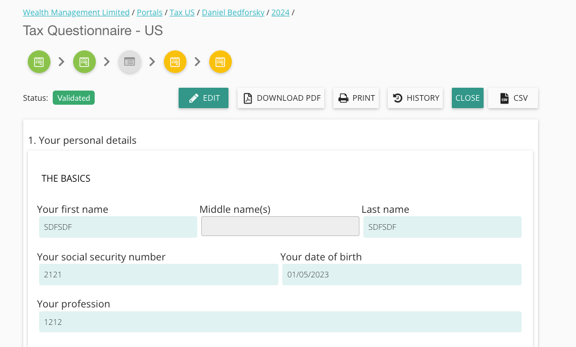The height and width of the screenshot is (347, 576).
Task: Open Wealth Management Limited breadcrumb link
Action: [76, 12]
